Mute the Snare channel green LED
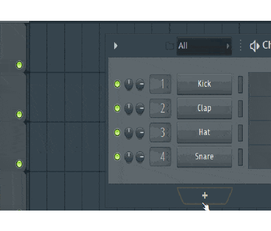This screenshot has height=231, width=271. pos(117,157)
